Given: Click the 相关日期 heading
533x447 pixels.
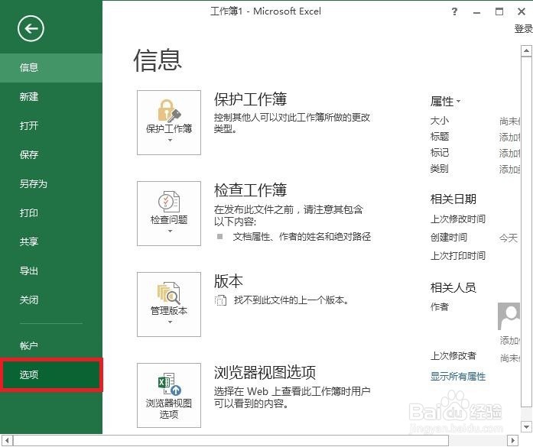Looking at the screenshot, I should coord(453,199).
